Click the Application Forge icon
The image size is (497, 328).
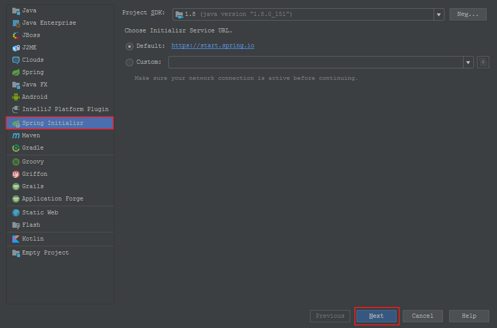coord(16,199)
